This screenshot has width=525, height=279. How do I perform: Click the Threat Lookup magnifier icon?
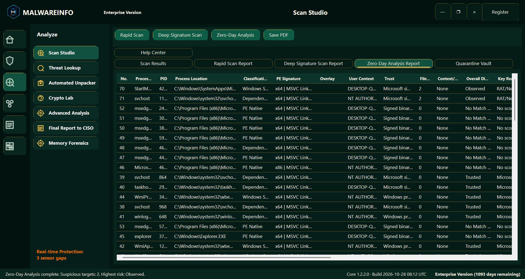[41, 68]
